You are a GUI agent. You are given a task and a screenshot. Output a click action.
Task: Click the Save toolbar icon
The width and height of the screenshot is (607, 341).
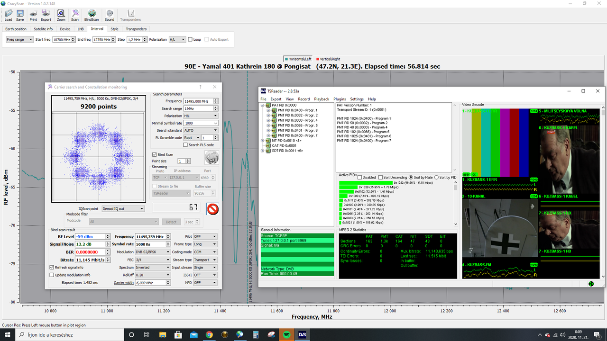[20, 16]
